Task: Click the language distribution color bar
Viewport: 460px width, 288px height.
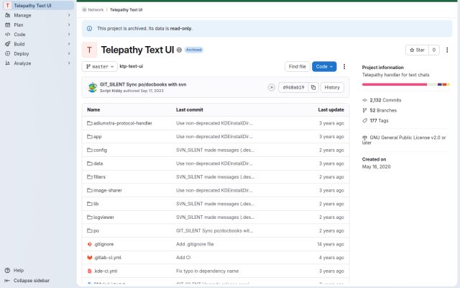Action: click(405, 85)
